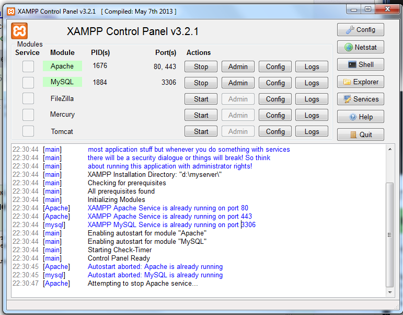Click the FileZilla module label

pos(62,98)
